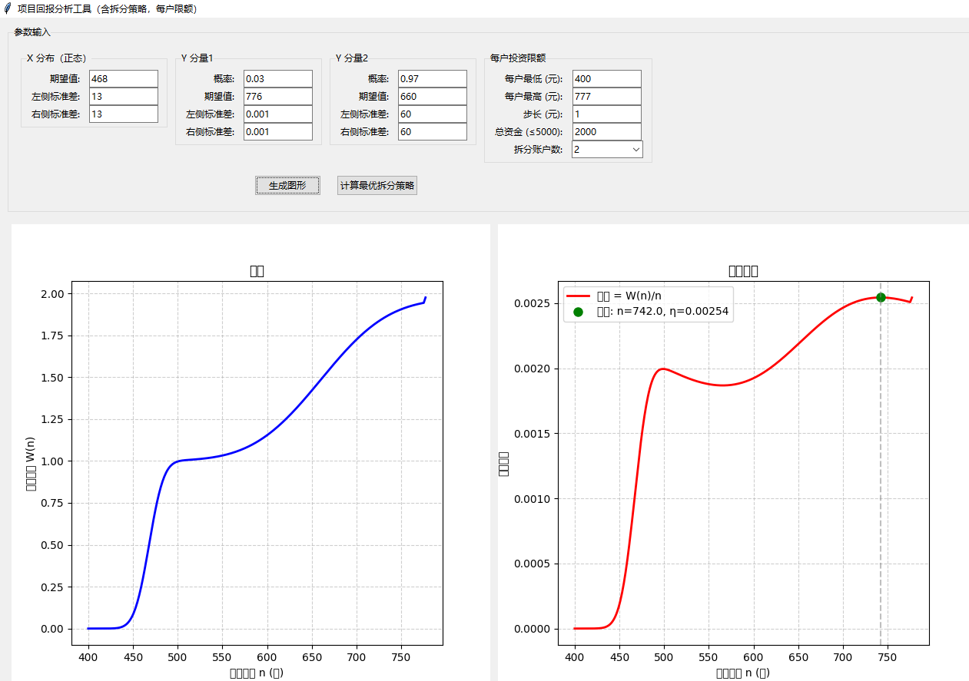The width and height of the screenshot is (969, 681).
Task: Click the X 分布（正态） group label
Action: click(x=56, y=58)
